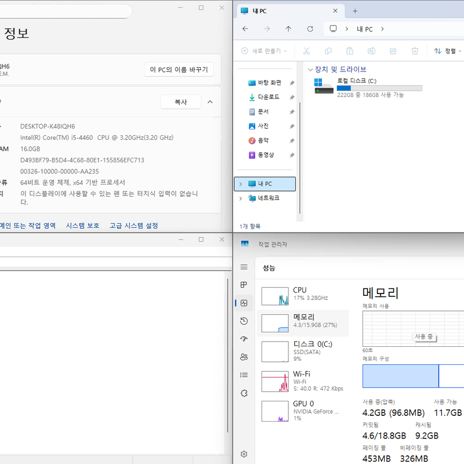Screen dimensions: 464x464
Task: Click the Share icon in Explorer toolbar
Action: point(393,51)
